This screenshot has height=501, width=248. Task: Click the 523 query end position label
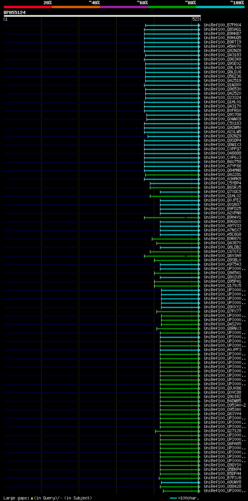click(x=196, y=19)
